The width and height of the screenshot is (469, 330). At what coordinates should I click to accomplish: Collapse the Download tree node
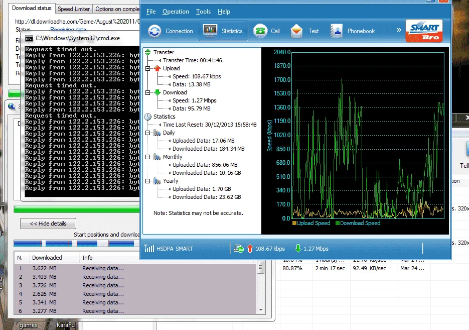point(147,93)
